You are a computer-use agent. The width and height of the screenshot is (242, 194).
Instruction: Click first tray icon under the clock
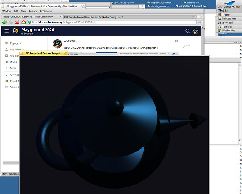click(x=219, y=10)
